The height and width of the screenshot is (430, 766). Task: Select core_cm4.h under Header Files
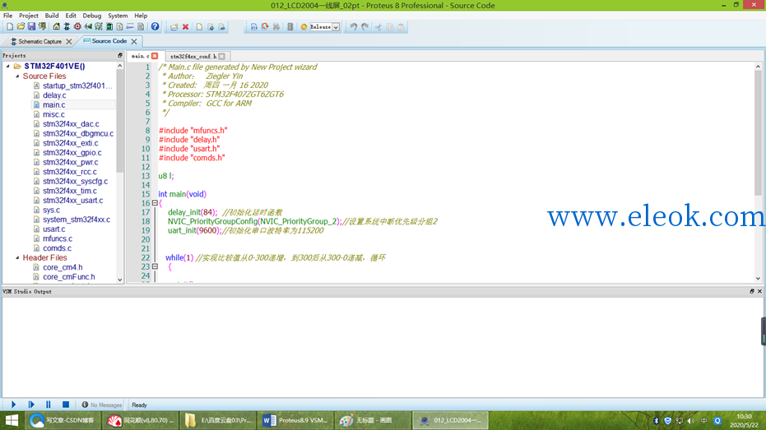(x=63, y=267)
